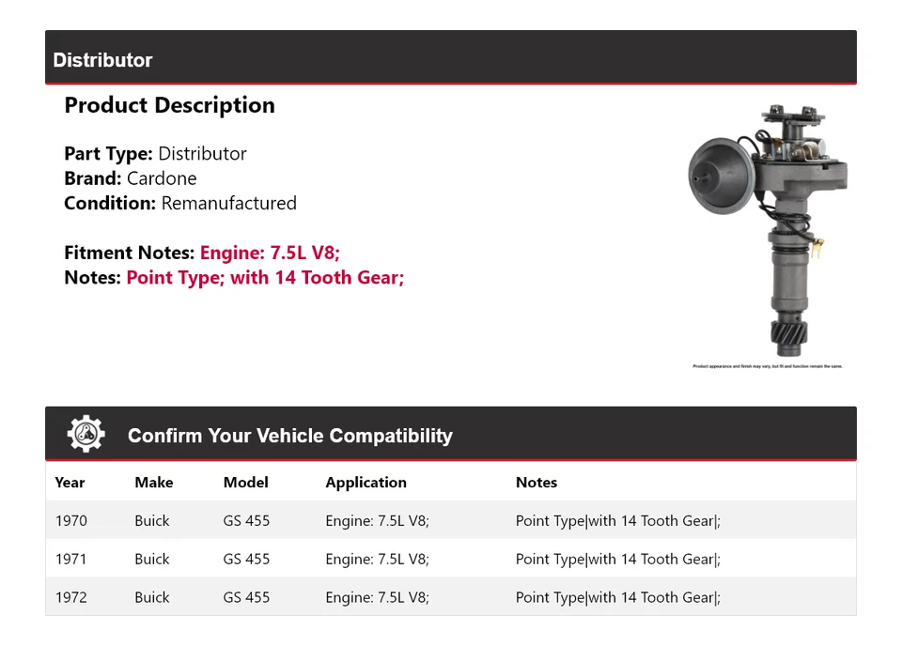This screenshot has height=646, width=902.
Task: Click GS 455 in the 1971 row
Action: 246,560
